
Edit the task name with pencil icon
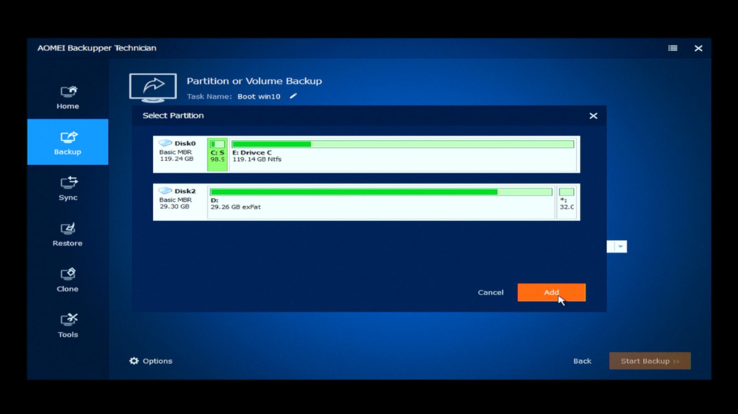[293, 96]
